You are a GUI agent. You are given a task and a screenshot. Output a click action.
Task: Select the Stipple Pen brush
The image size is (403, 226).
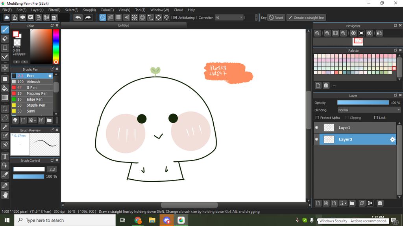[x=32, y=105]
